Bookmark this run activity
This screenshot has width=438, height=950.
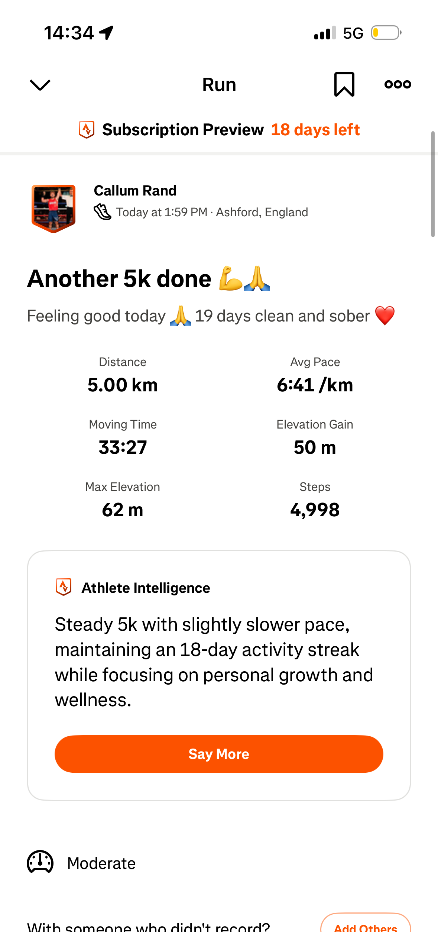344,84
